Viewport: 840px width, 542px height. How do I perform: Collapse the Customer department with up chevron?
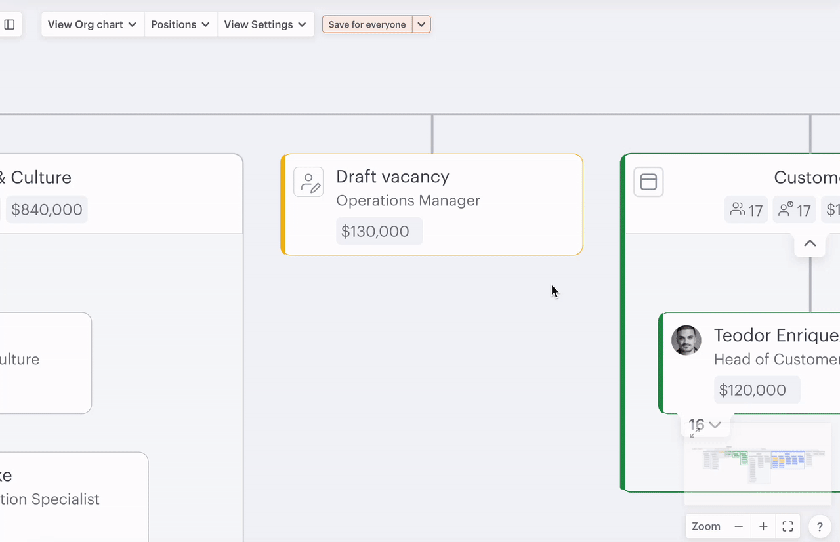click(x=810, y=243)
